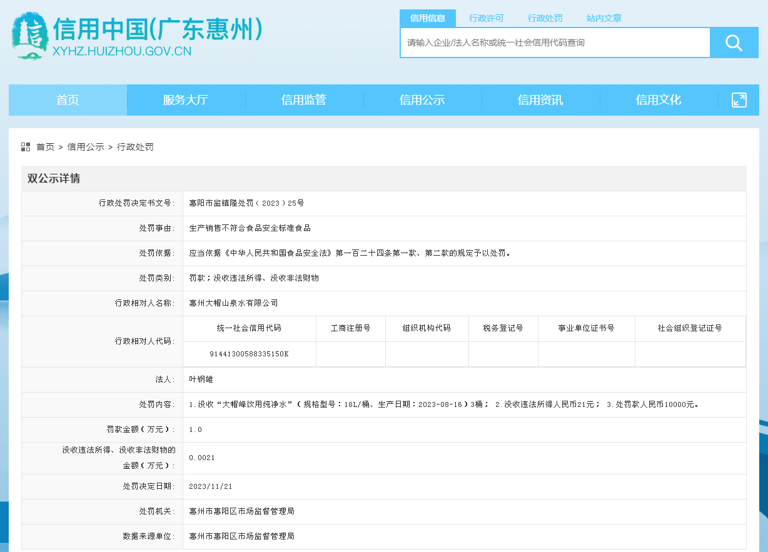Click the XYHZ.HUIZHOU.GOV.CN site address text
The width and height of the screenshot is (768, 552).
click(122, 51)
